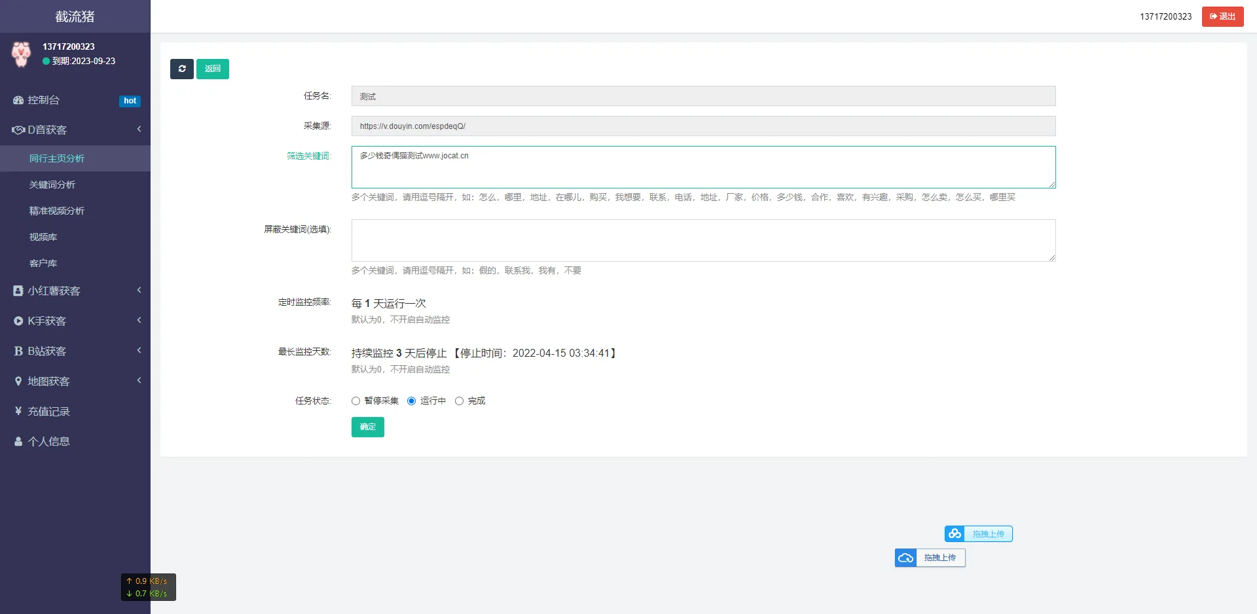
Task: Click the 筛选关键词 text area
Action: (703, 167)
